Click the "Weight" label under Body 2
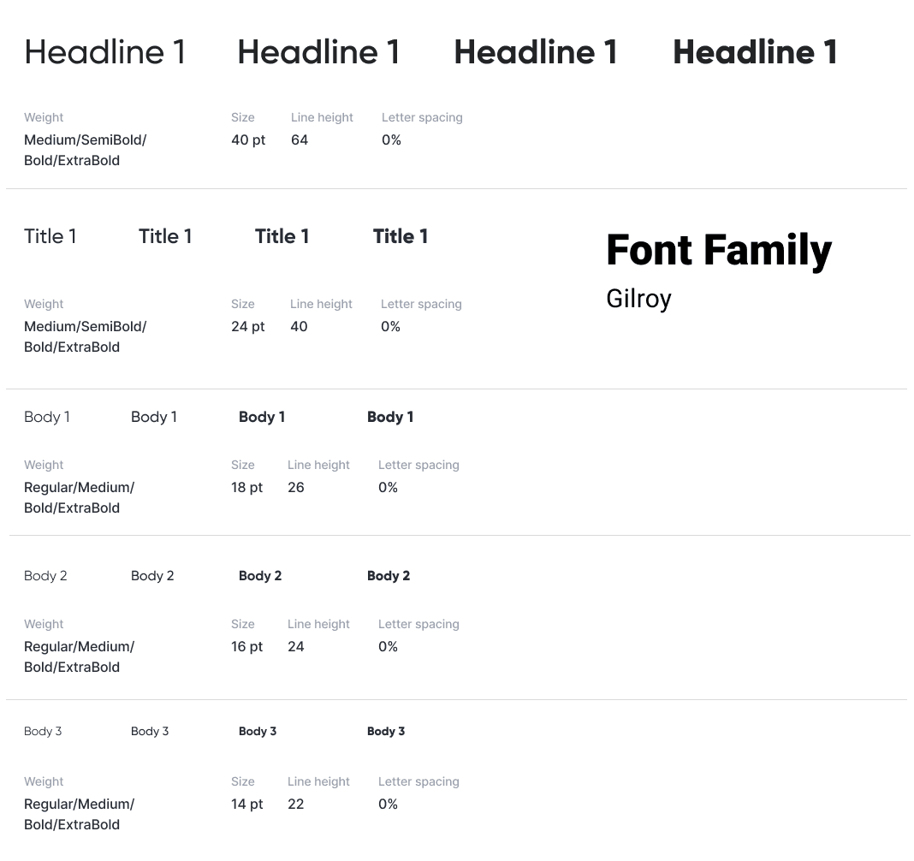Screen dimensions: 914x861 pos(44,624)
